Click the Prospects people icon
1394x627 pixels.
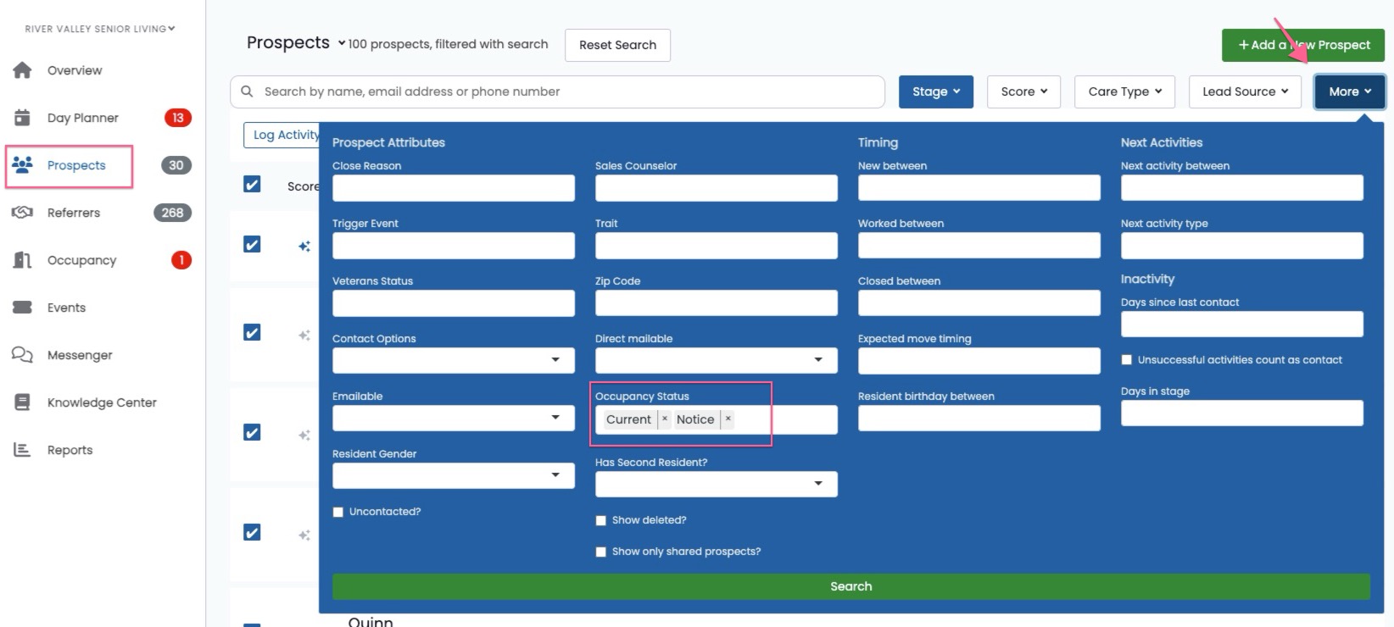click(x=23, y=165)
